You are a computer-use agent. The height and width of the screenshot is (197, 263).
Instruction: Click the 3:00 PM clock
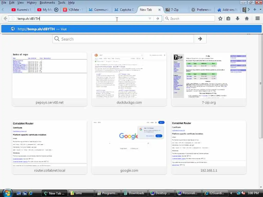(x=253, y=193)
